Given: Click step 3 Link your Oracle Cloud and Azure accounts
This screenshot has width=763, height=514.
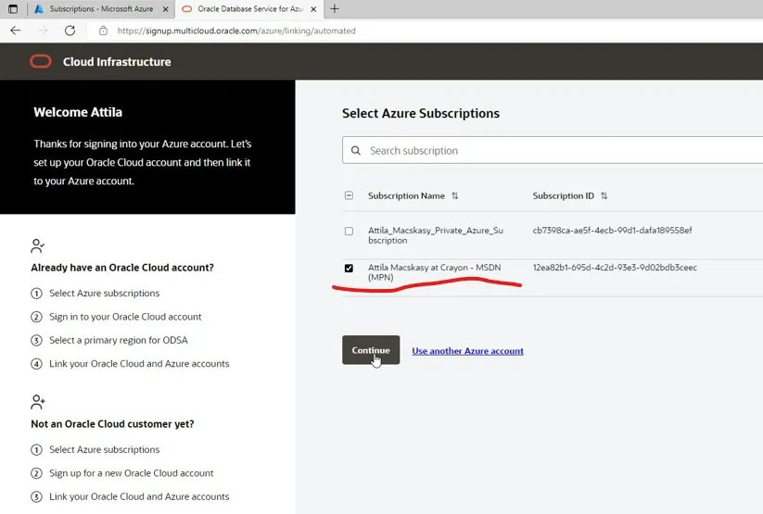Looking at the screenshot, I should (x=139, y=496).
